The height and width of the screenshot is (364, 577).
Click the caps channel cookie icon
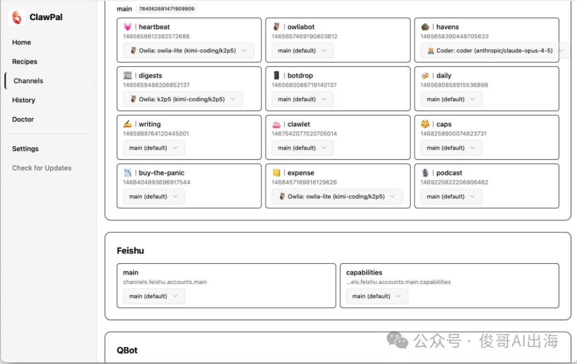[425, 124]
